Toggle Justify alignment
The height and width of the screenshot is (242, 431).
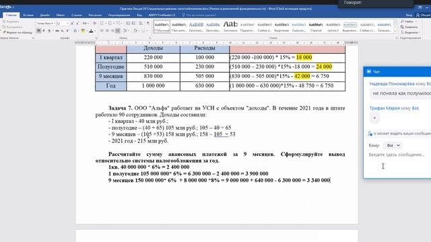[x=118, y=31]
